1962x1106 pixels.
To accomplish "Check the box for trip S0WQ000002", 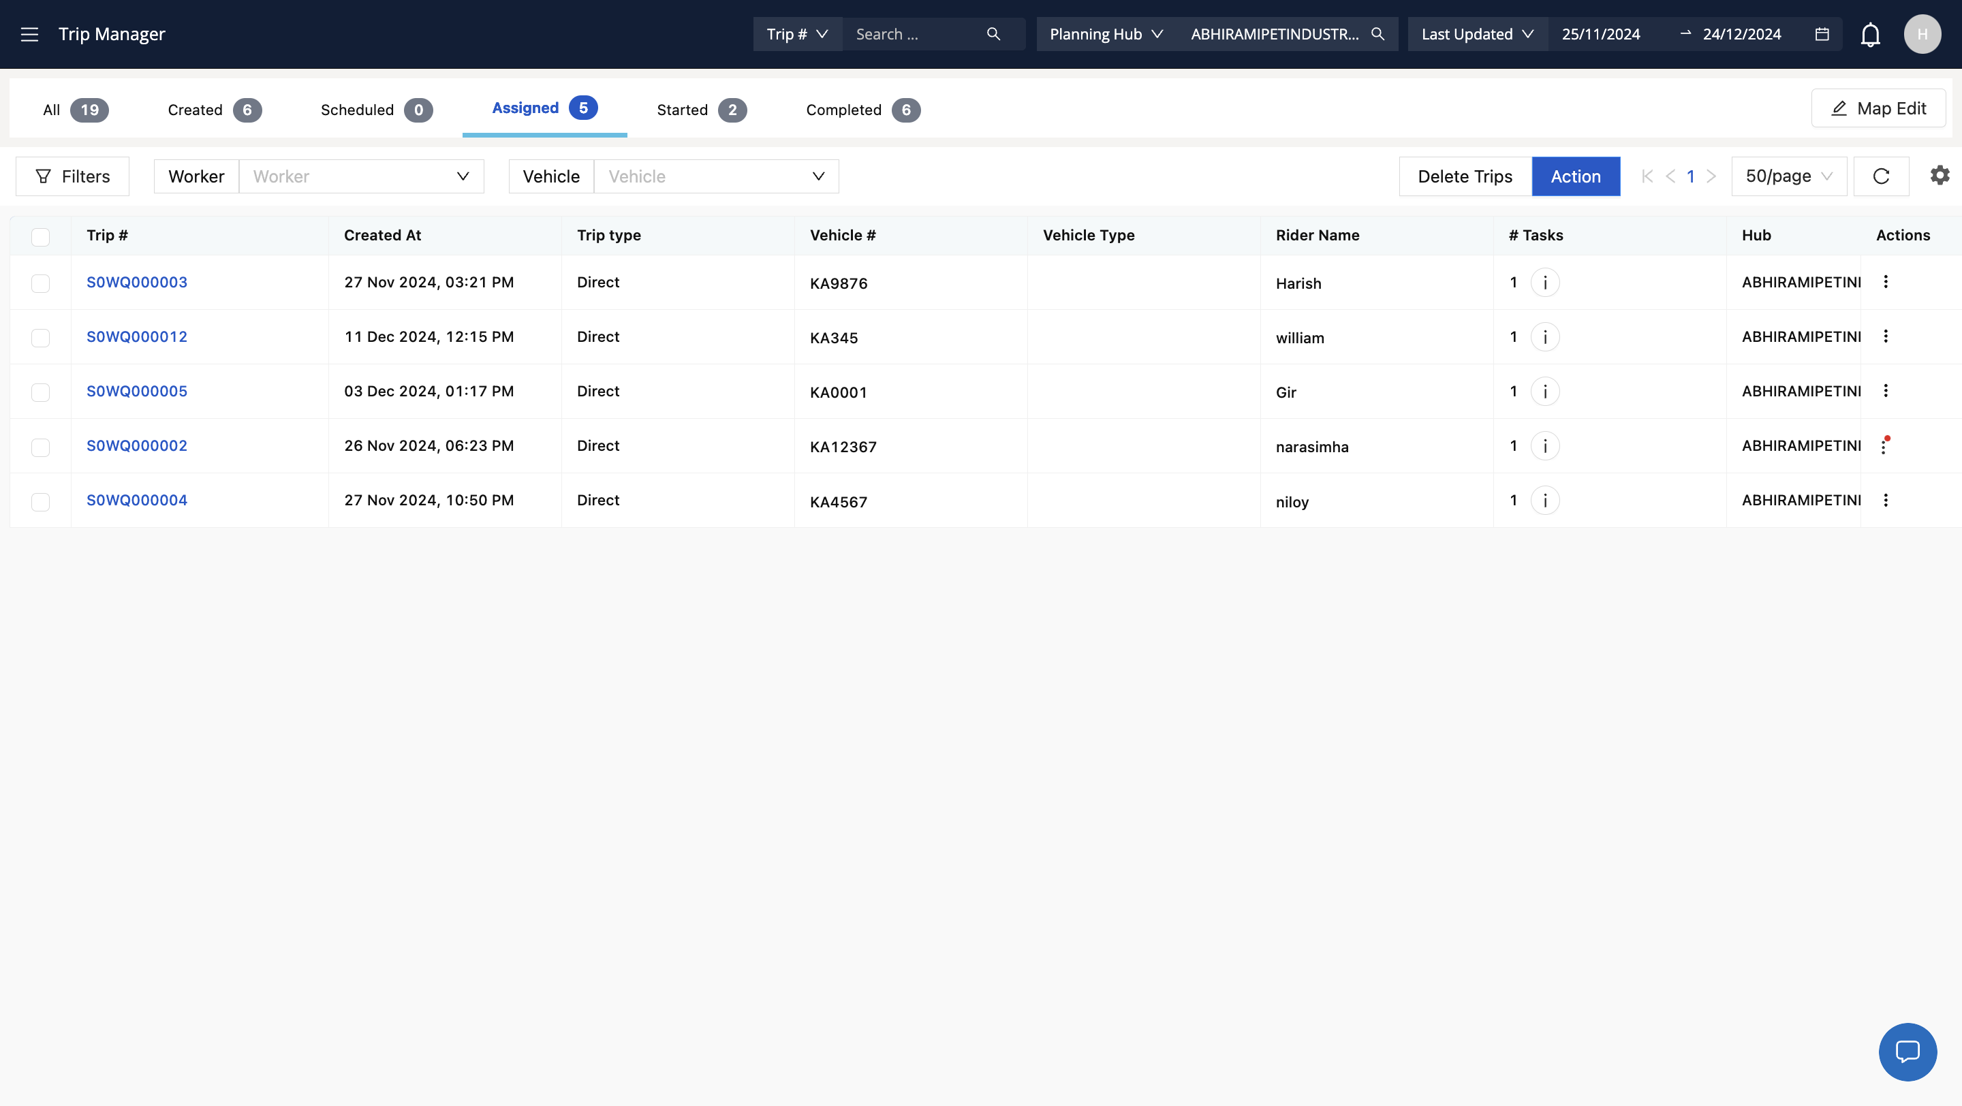I will (40, 447).
